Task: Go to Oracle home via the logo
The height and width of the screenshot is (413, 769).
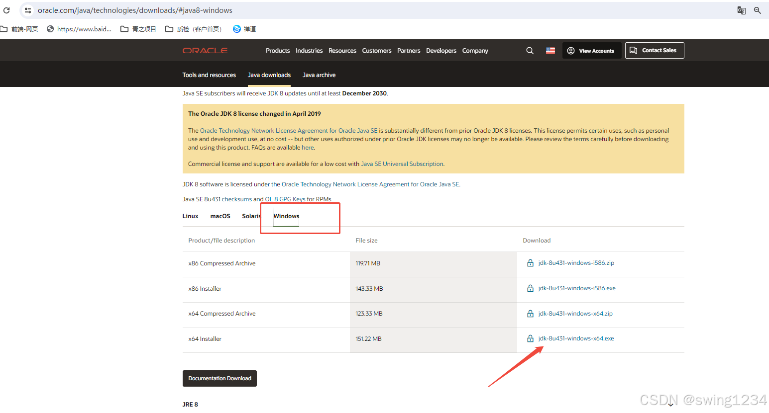Action: pos(205,50)
